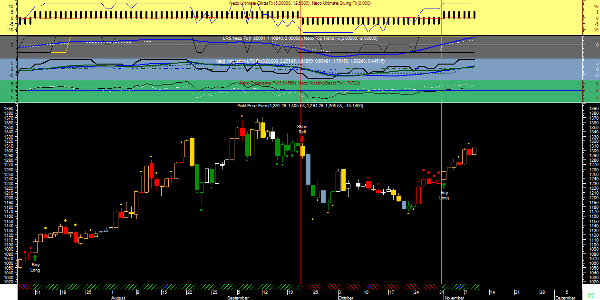The image size is (600, 300).
Task: Click the Neco Innovation LRS Fx indicator title
Action: [x=300, y=61]
